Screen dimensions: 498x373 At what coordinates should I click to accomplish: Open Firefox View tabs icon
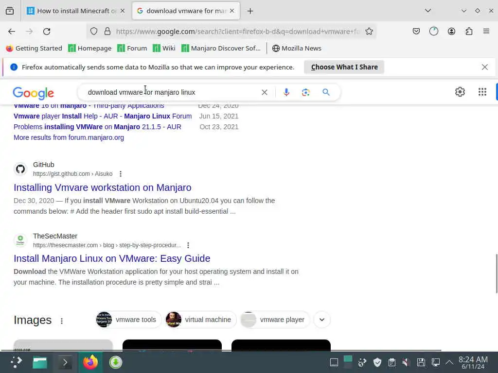pyautogui.click(x=10, y=11)
